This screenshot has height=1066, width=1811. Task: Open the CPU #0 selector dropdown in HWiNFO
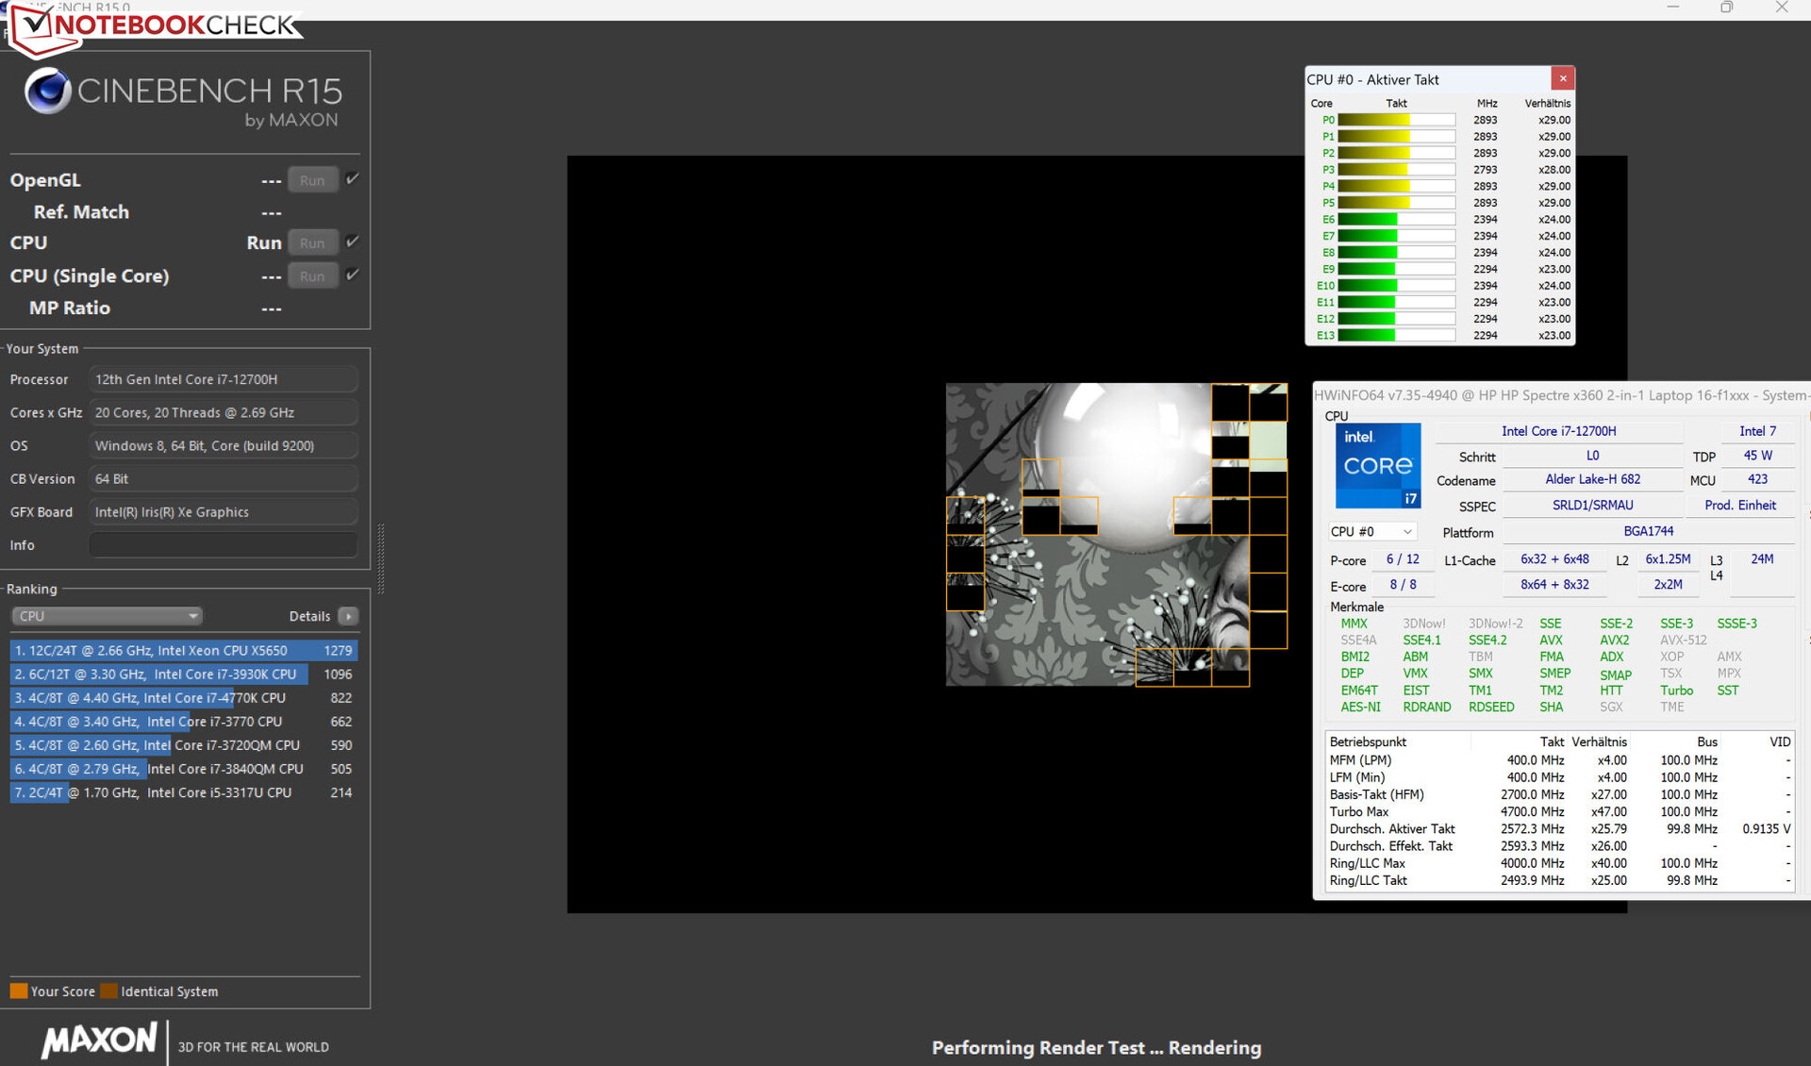tap(1371, 532)
